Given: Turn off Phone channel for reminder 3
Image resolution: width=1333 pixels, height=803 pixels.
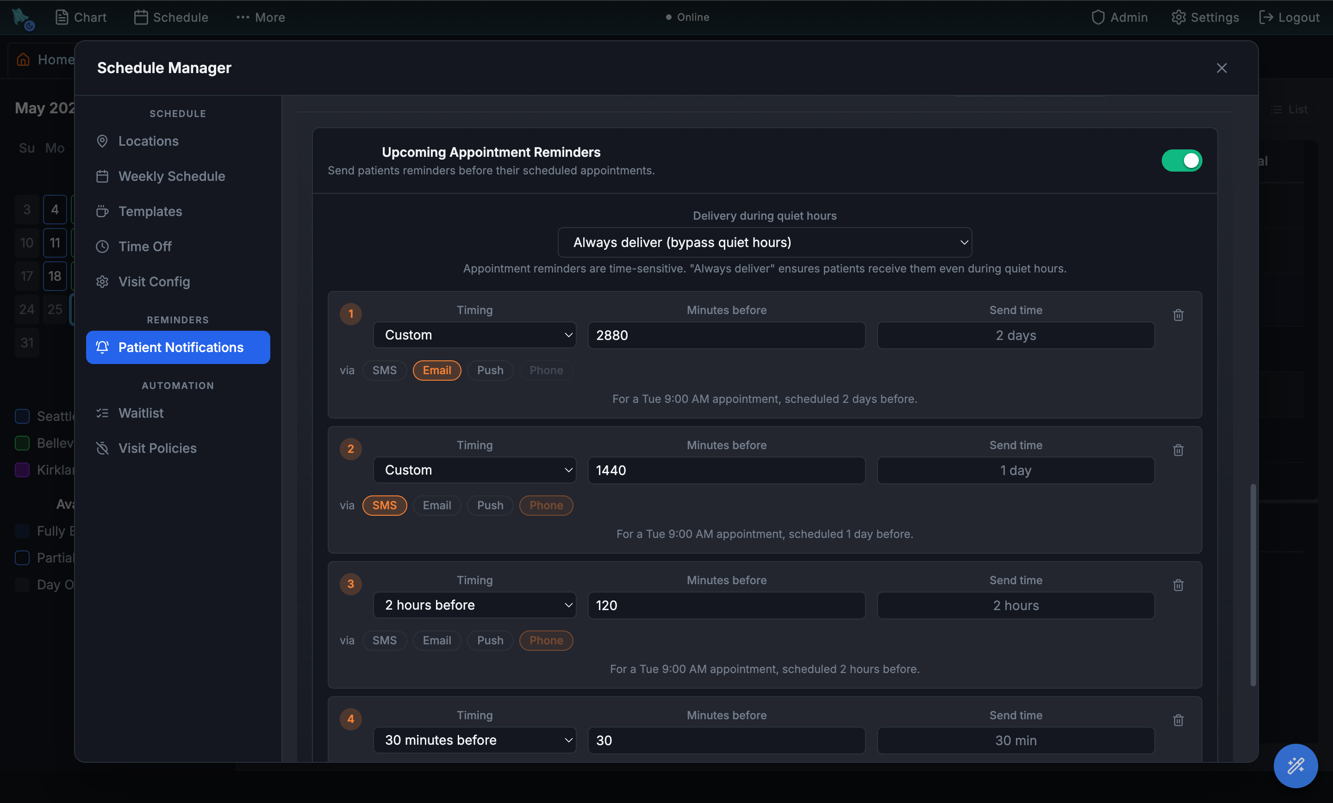Looking at the screenshot, I should pos(546,641).
